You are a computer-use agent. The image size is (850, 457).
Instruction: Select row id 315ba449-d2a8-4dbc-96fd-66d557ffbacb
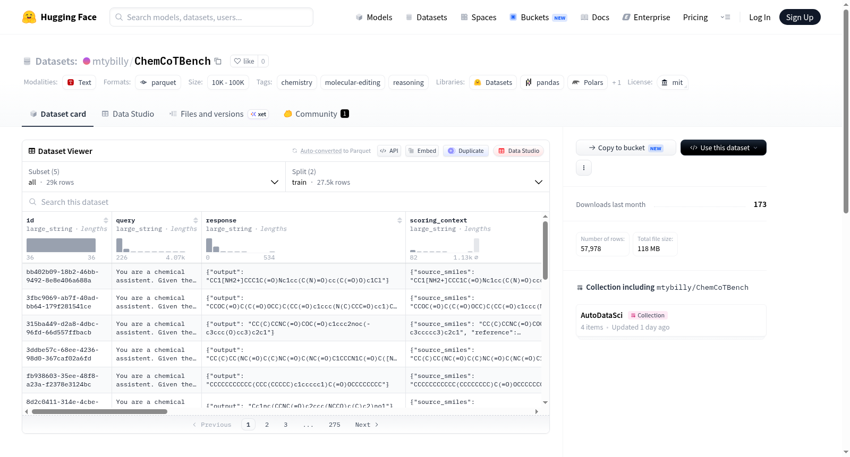(x=67, y=328)
